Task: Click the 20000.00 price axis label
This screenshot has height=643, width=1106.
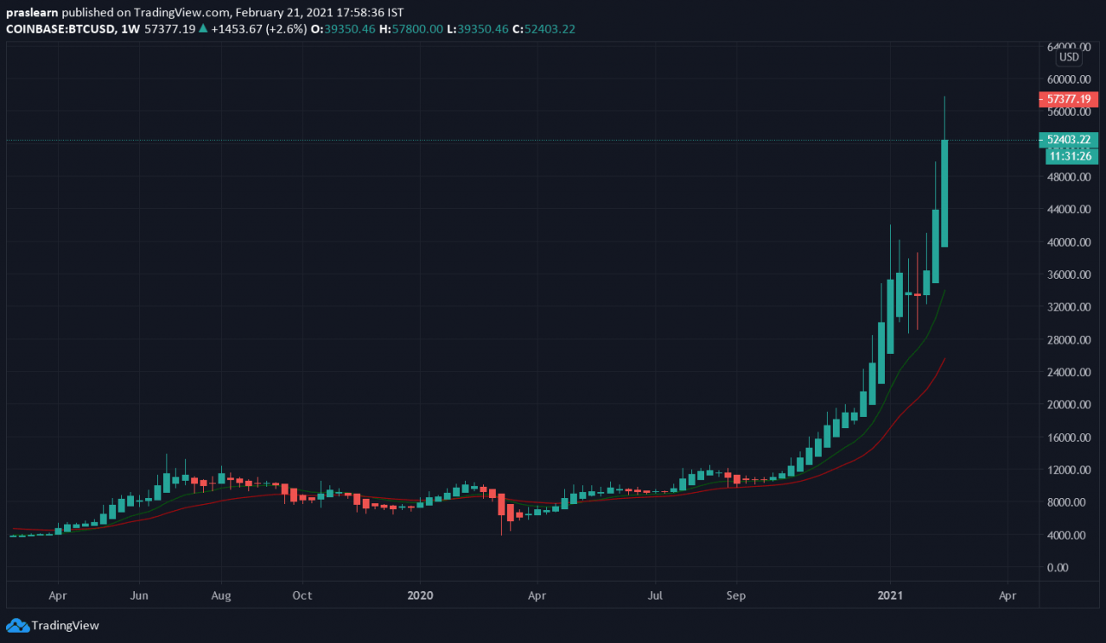Action: click(1069, 404)
